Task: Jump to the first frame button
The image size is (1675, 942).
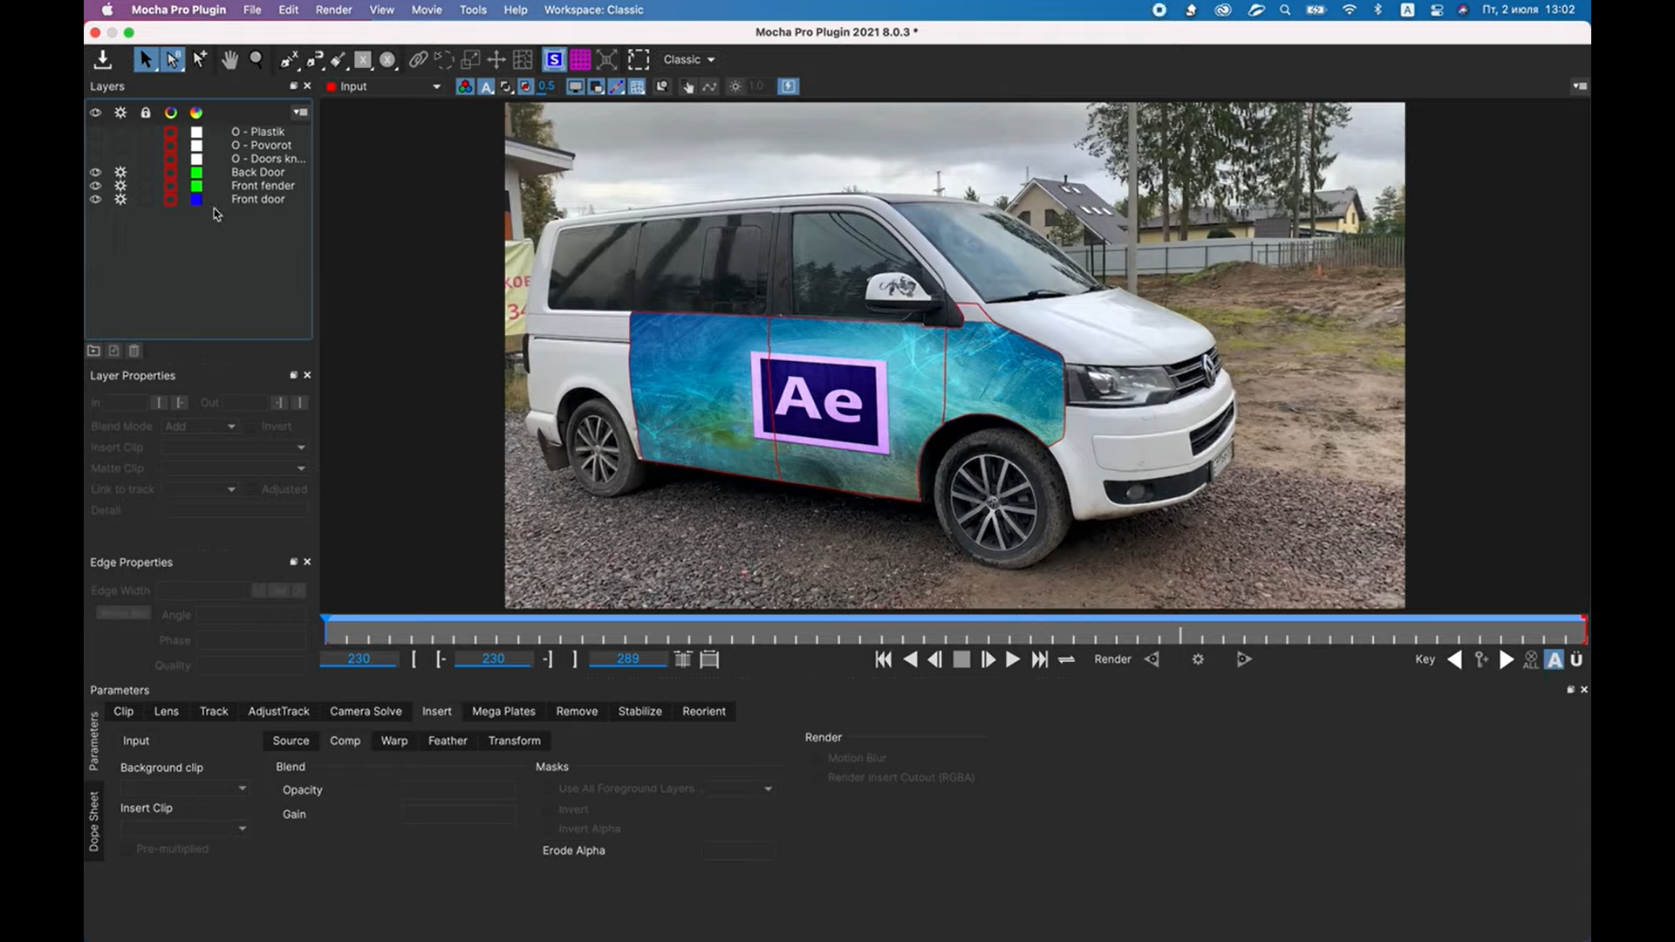Action: point(883,660)
